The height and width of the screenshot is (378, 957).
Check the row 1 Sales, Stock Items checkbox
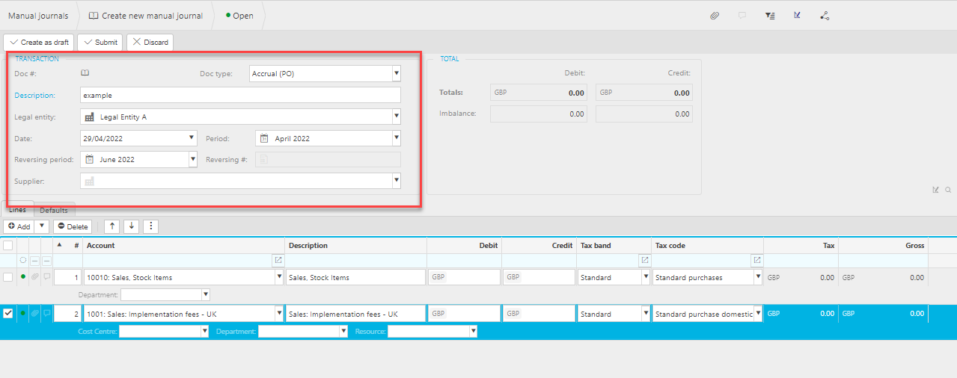tap(8, 277)
